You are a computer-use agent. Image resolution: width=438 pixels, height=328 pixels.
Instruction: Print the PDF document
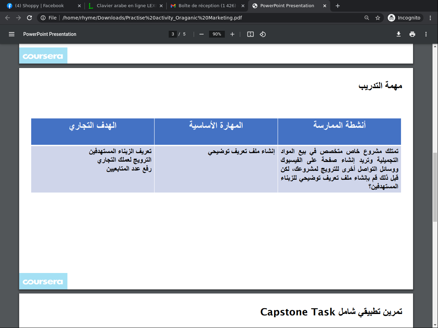(412, 34)
